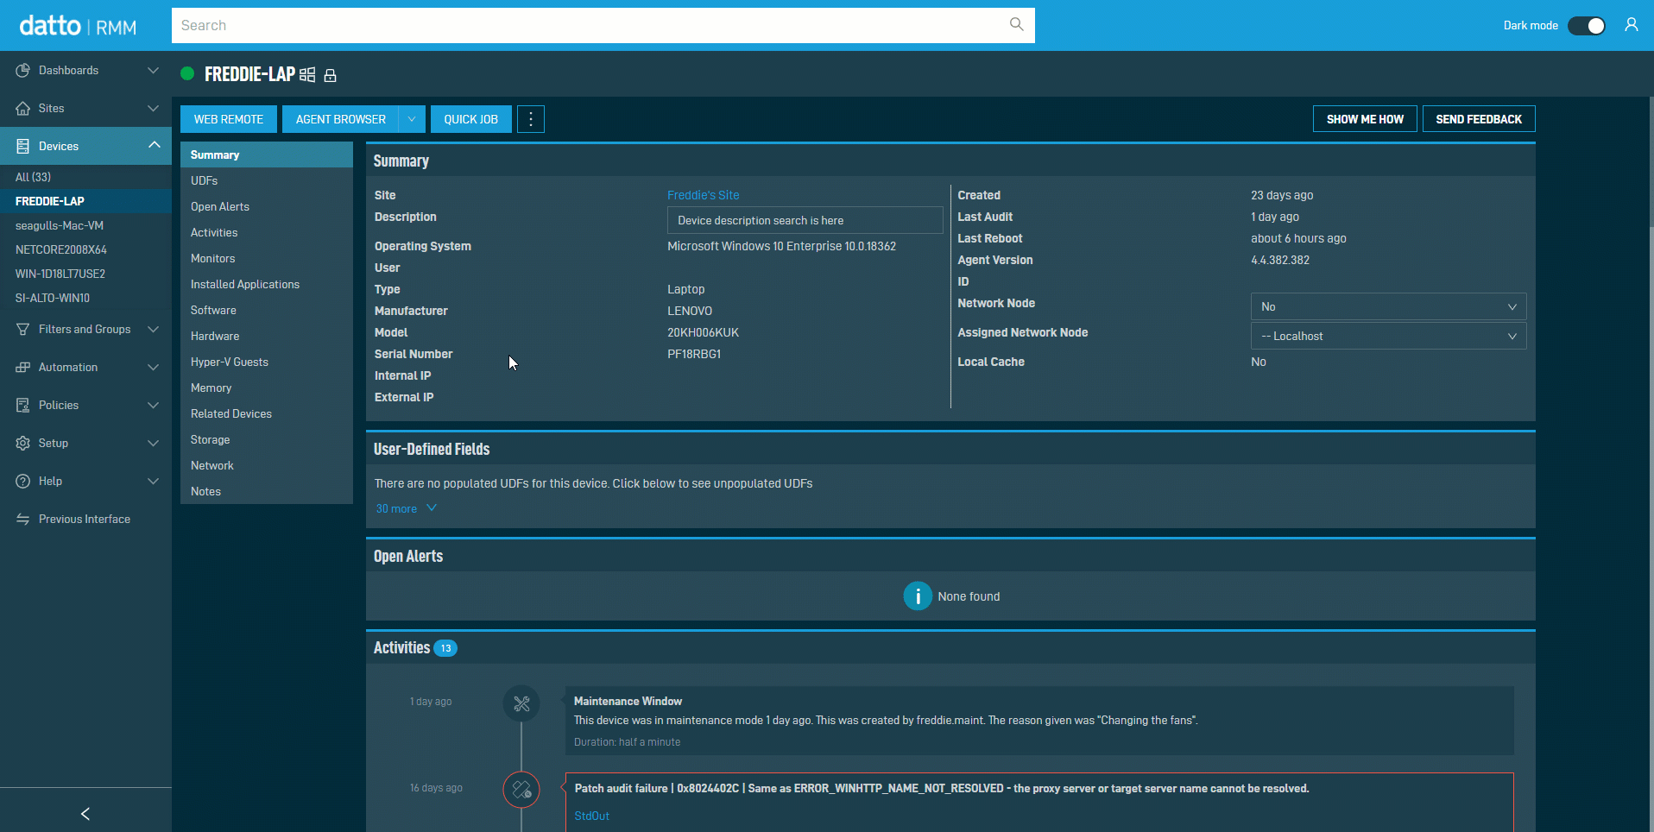Open the user profile icon
Viewport: 1654px width, 832px height.
(1631, 25)
